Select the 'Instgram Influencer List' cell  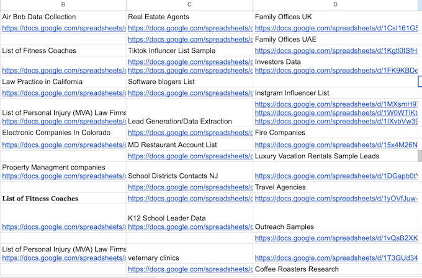pyautogui.click(x=335, y=93)
